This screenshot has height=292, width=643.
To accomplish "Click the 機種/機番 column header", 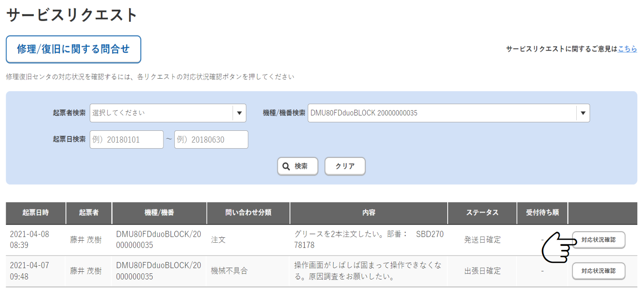I will pos(159,213).
